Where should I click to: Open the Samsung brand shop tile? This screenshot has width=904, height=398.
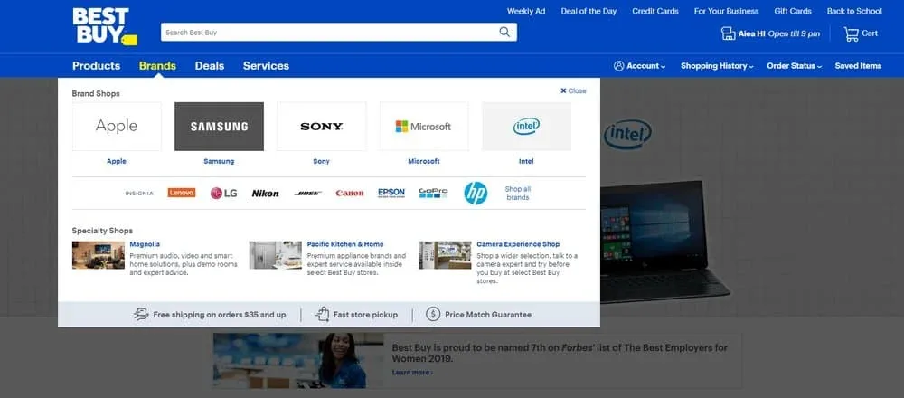(x=219, y=127)
